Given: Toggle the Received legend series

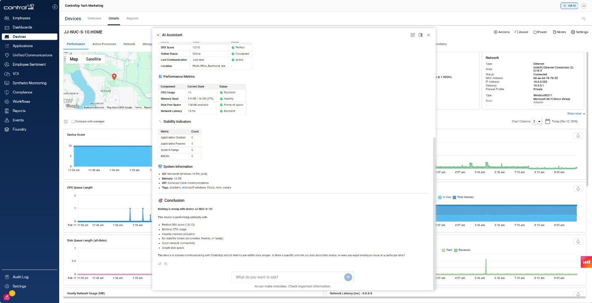Looking at the screenshot, I should tap(463, 250).
